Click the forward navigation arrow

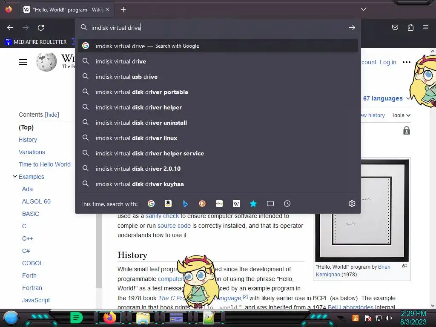point(26,28)
